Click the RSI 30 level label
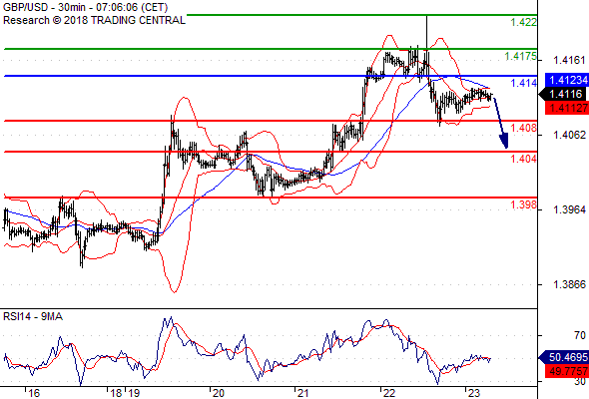This screenshot has width=589, height=399. [x=580, y=381]
